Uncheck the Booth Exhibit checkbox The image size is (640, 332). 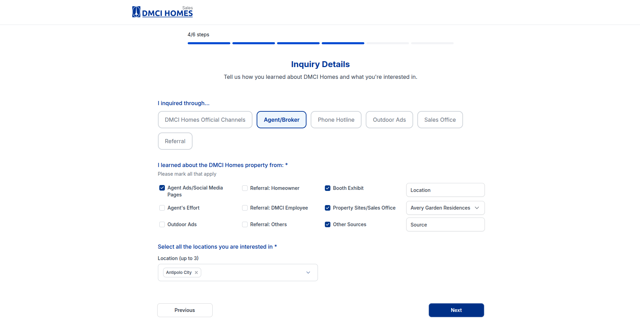(328, 188)
